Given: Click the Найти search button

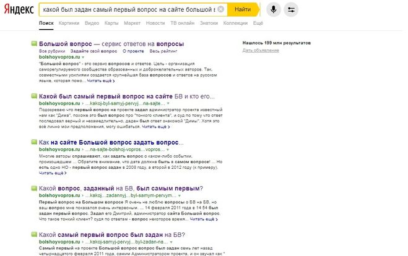Looking at the screenshot, I should point(243,9).
